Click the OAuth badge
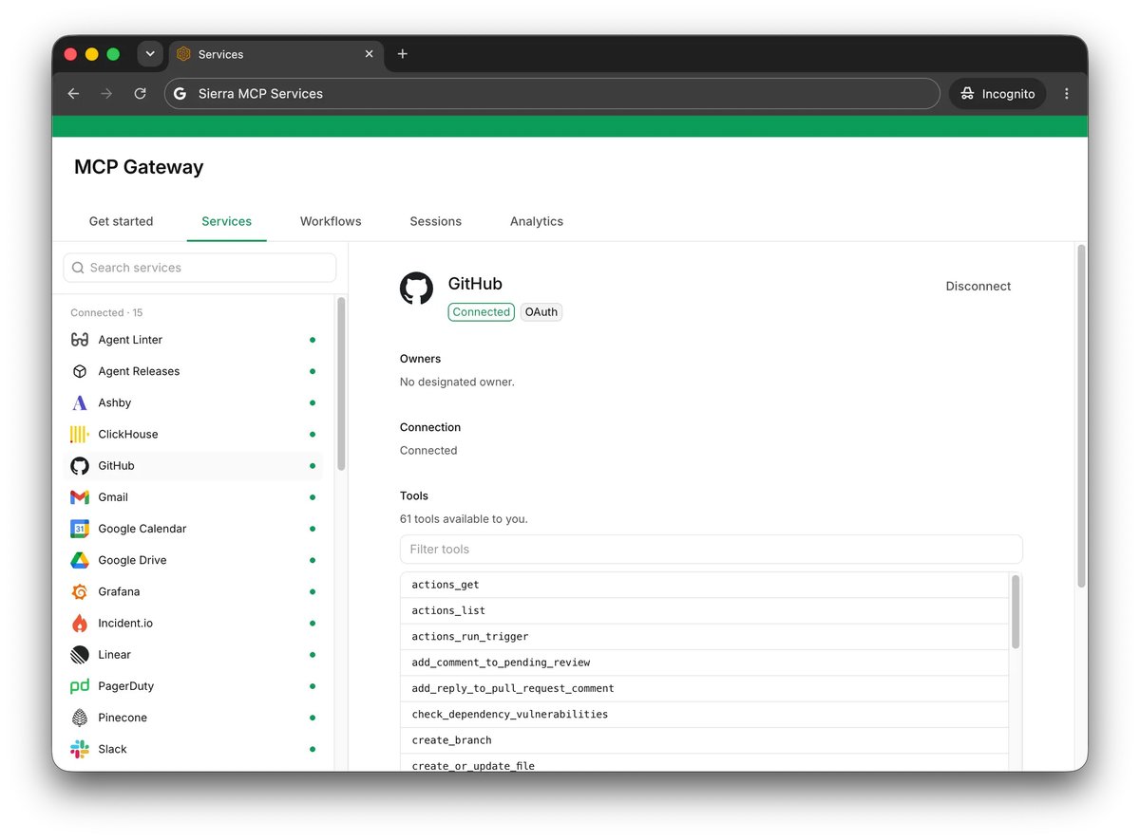 point(541,312)
